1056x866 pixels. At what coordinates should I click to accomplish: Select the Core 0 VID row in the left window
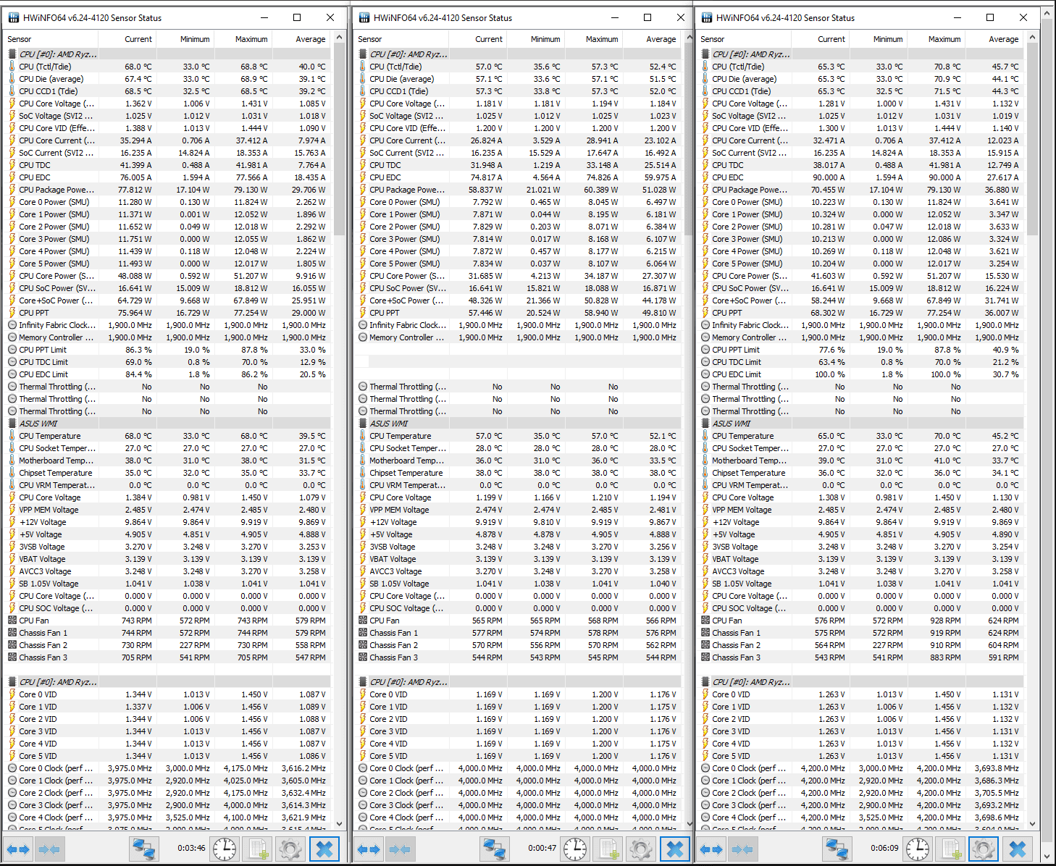(167, 694)
